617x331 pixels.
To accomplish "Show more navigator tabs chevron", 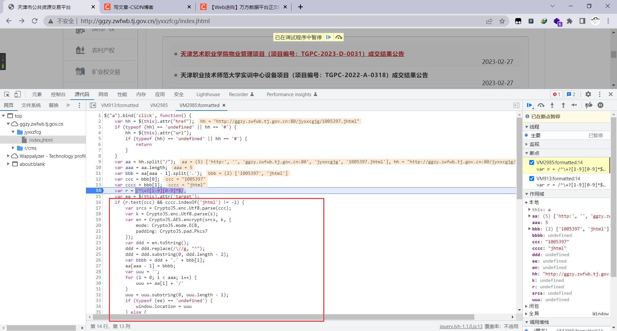I will point(68,105).
